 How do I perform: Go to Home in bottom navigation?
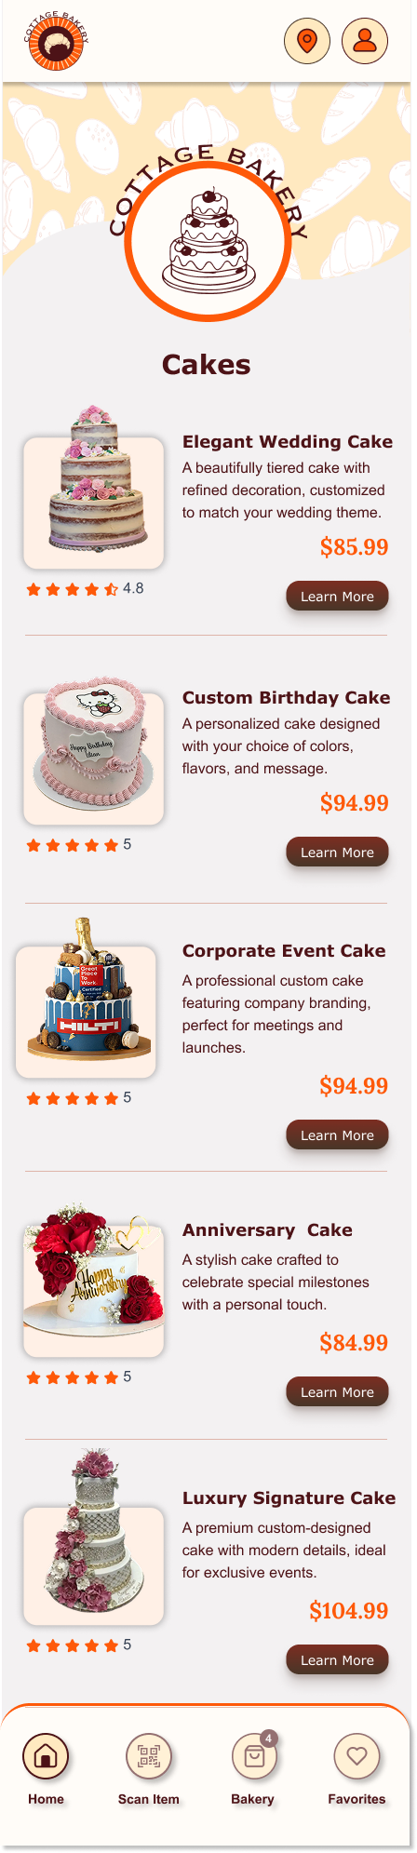point(45,1755)
